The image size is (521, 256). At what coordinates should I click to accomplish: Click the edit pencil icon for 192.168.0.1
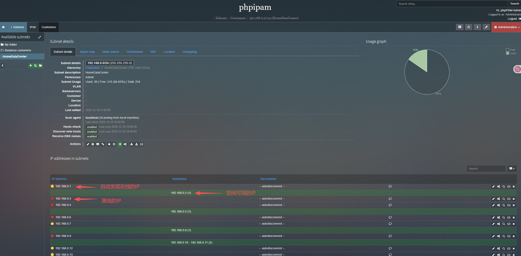pyautogui.click(x=493, y=187)
